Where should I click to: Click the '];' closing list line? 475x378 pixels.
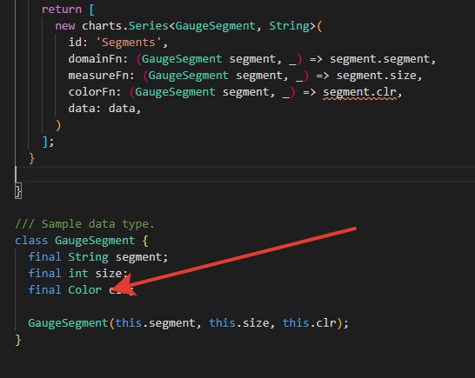tap(48, 142)
